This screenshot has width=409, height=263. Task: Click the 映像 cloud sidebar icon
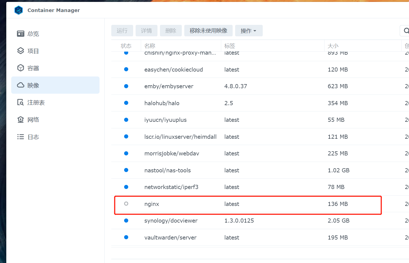tap(21, 85)
